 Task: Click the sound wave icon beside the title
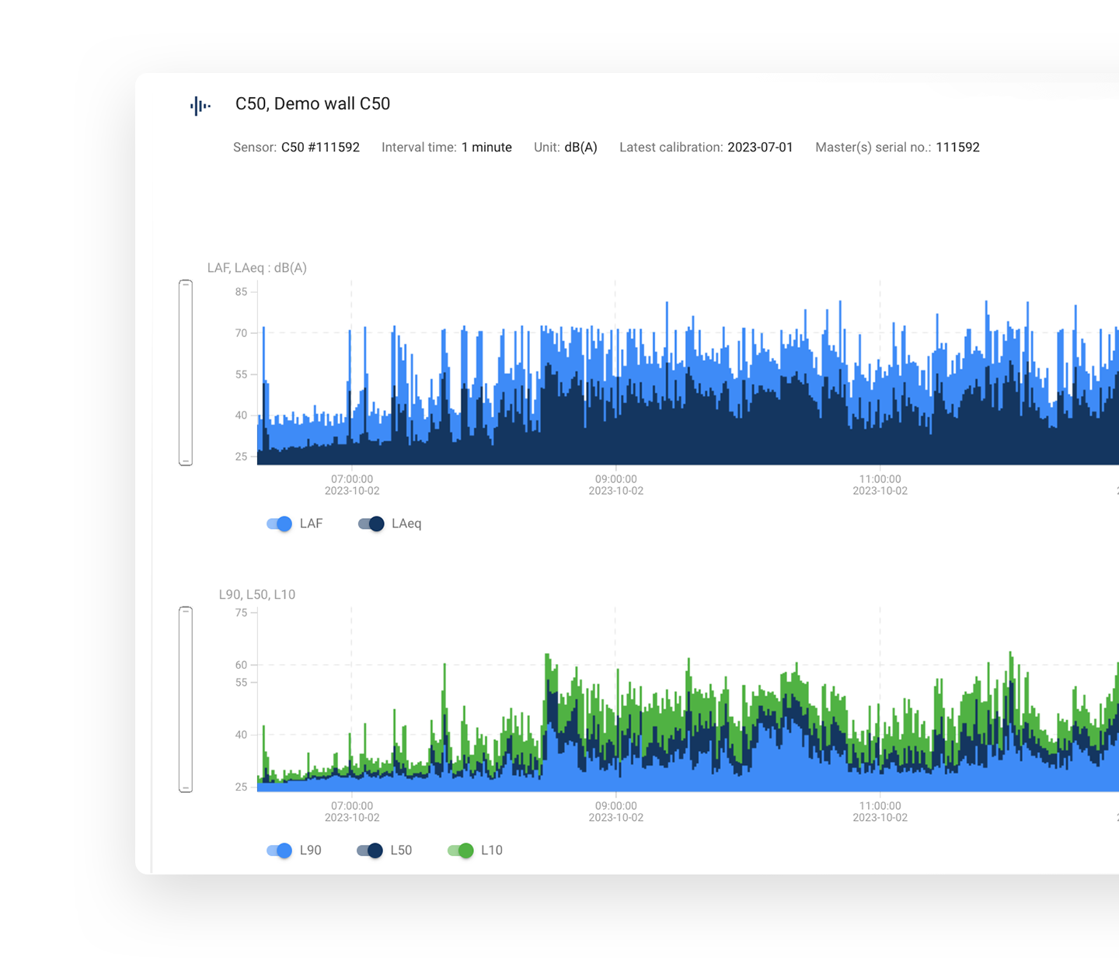200,106
